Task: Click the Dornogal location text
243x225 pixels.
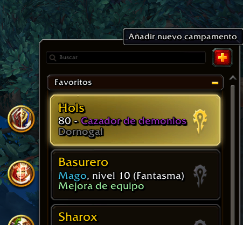Action: tap(81, 132)
